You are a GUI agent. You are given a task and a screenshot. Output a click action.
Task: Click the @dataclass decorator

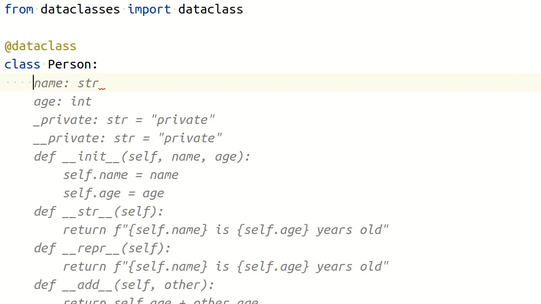[41, 46]
